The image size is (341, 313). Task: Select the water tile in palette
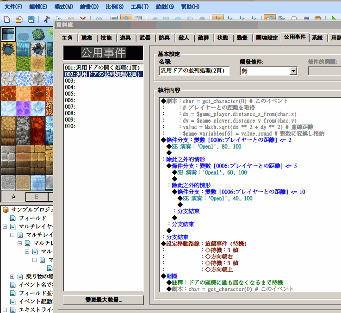[8, 34]
